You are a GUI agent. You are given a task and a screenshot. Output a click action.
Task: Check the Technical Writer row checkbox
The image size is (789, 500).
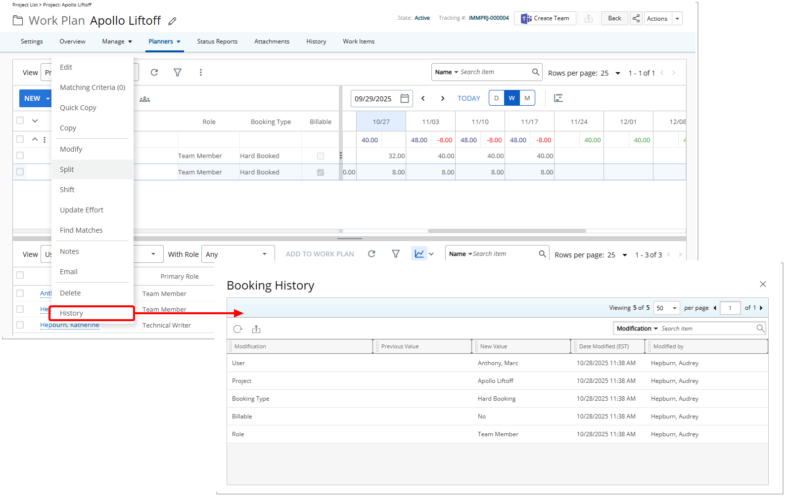20,325
